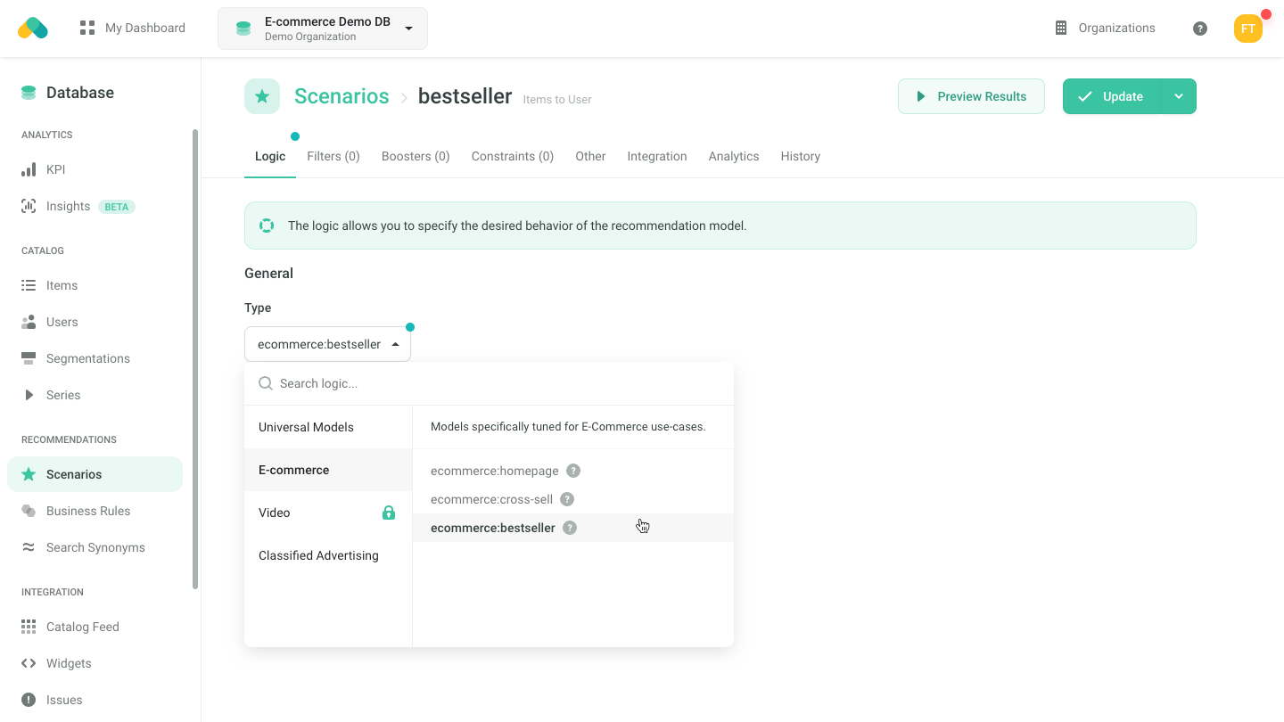Click the Search logic input field
The image size is (1284, 722).
(499, 383)
